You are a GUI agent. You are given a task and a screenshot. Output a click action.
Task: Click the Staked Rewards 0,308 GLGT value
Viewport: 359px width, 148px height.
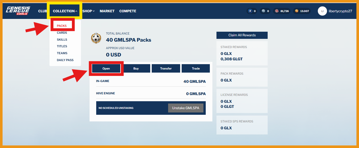[x=232, y=59]
